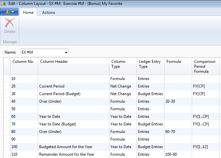This screenshot has height=158, width=221.
Task: Open the application menu button
Action: [x=9, y=12]
